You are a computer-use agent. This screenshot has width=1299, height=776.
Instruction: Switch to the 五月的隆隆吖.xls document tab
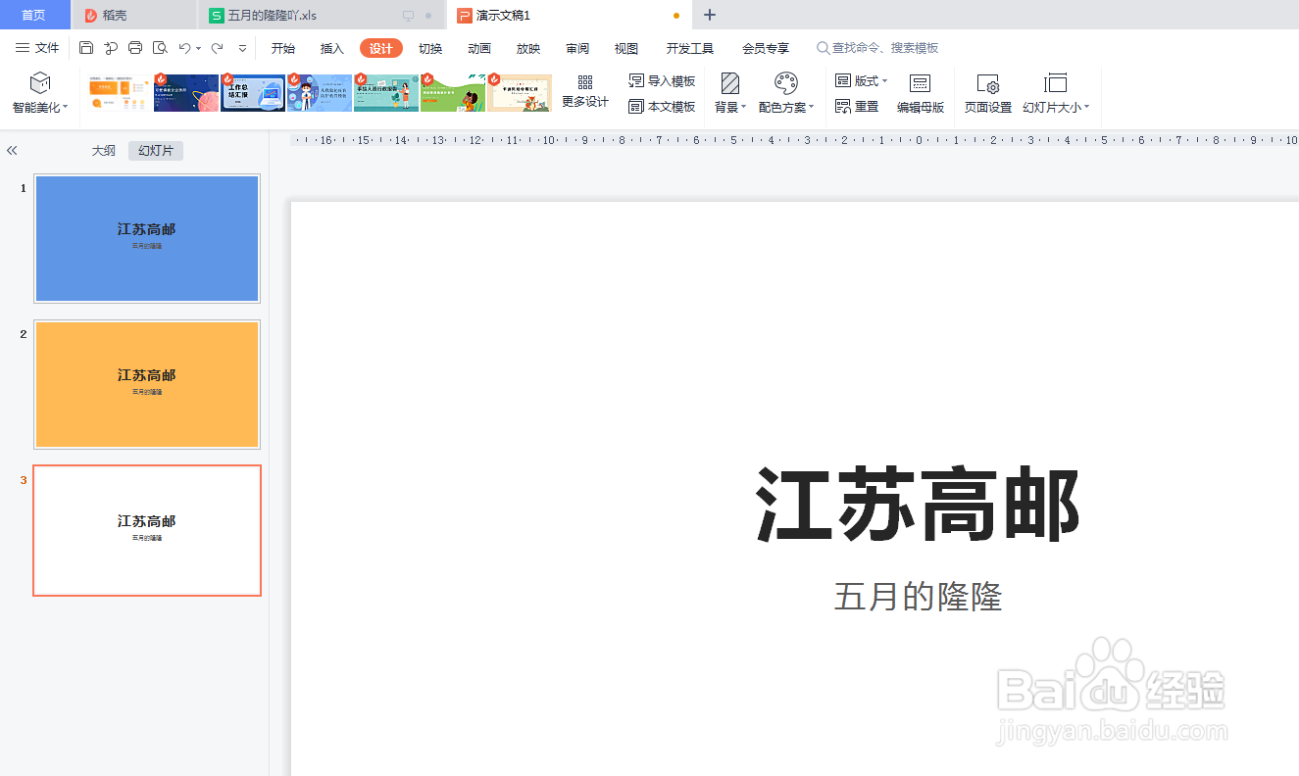click(322, 15)
